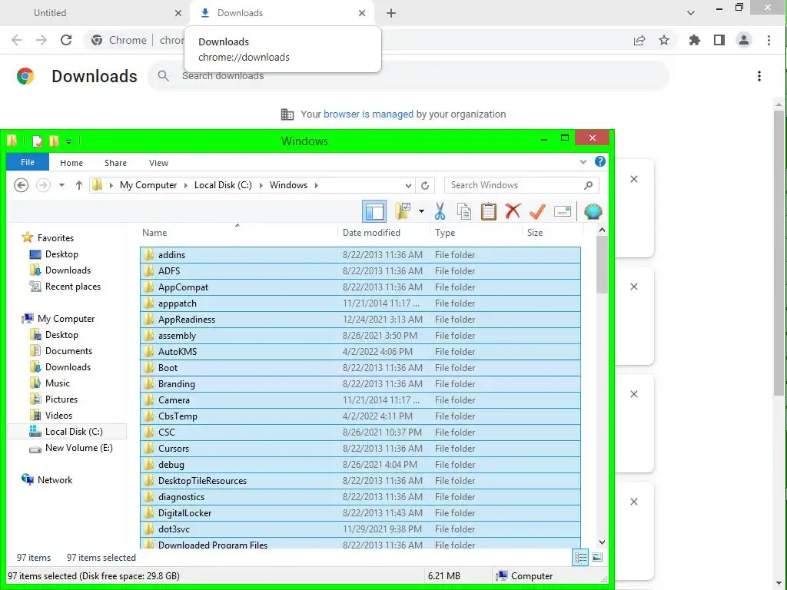
Task: Bookmark this page with the star
Action: [664, 40]
